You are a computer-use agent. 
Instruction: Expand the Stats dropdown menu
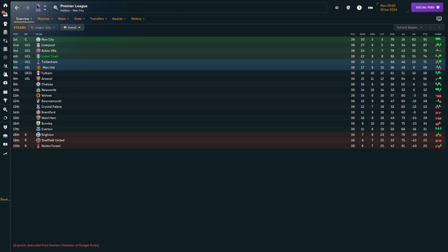[x=79, y=19]
